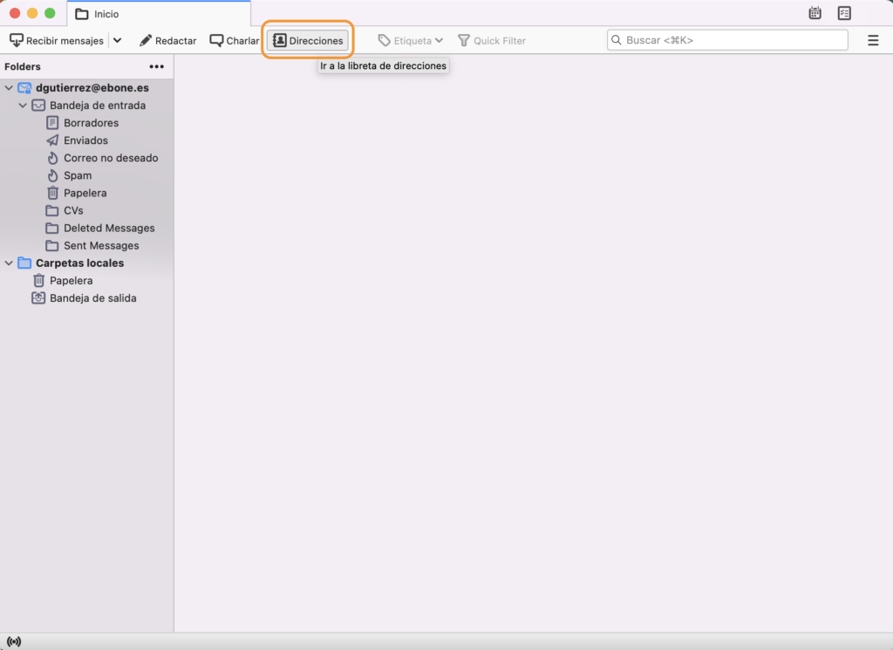This screenshot has height=650, width=893.
Task: Select the Borradores folder
Action: click(91, 123)
